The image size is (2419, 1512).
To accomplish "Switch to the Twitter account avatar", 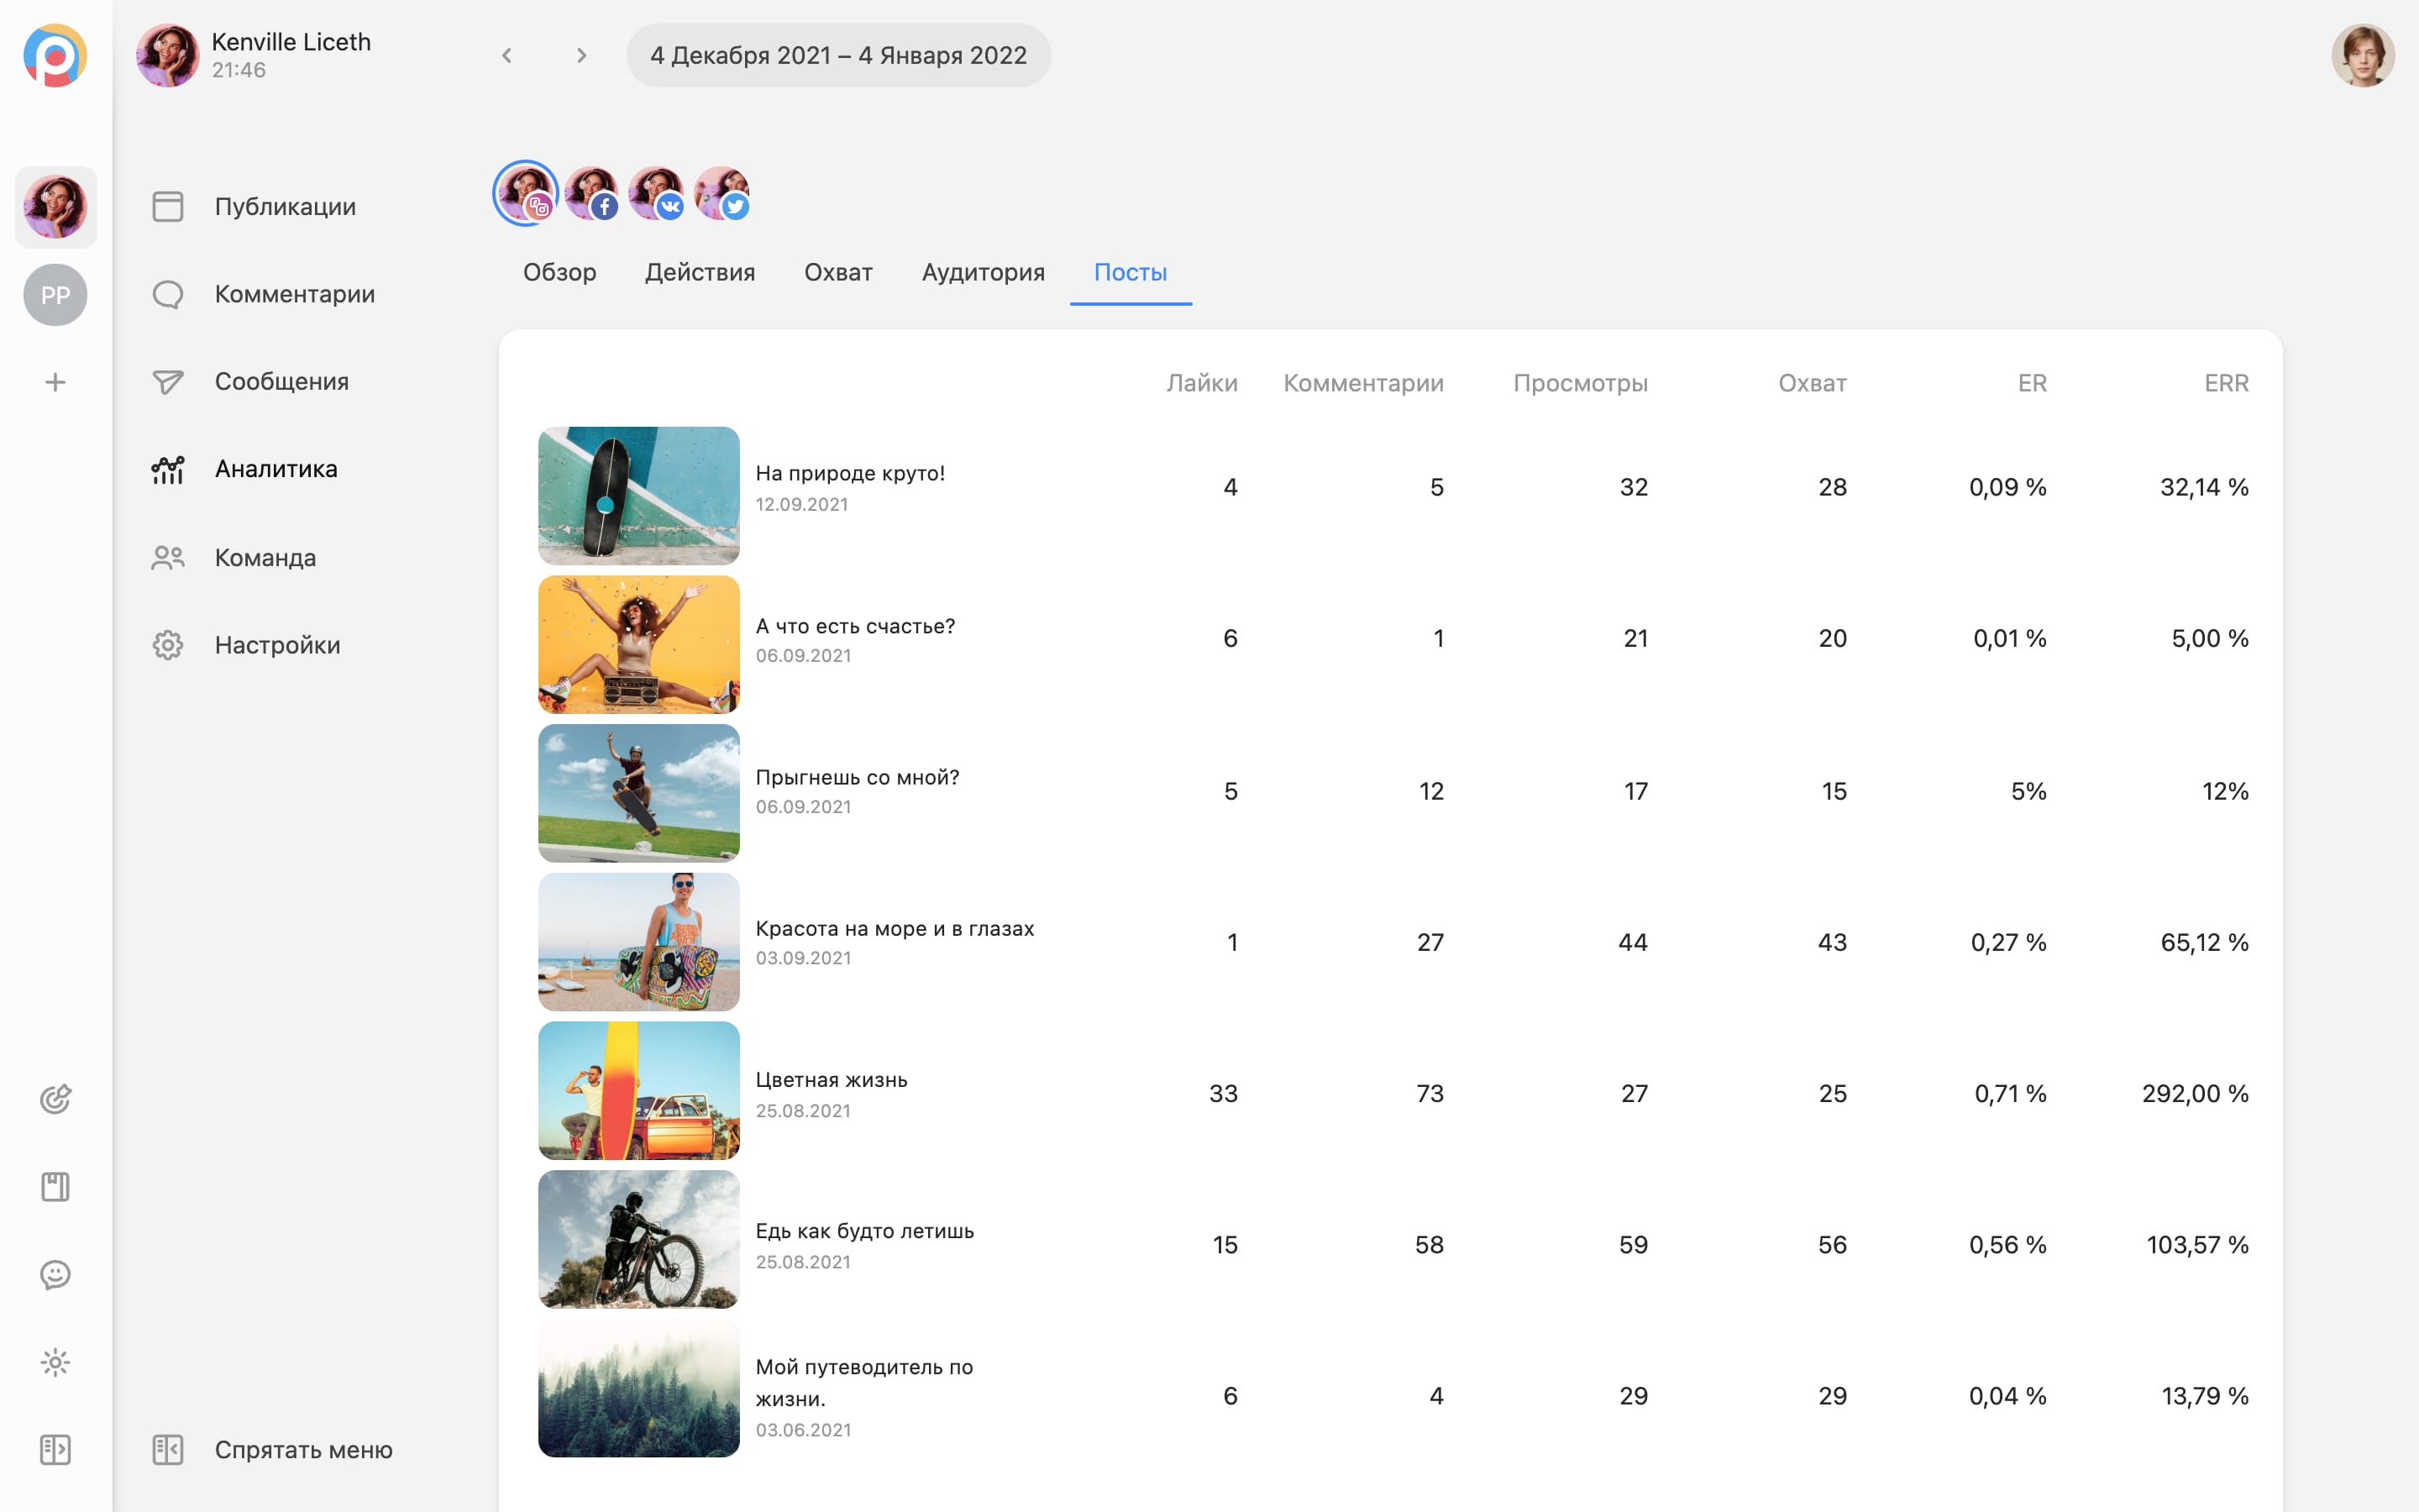I will click(721, 193).
